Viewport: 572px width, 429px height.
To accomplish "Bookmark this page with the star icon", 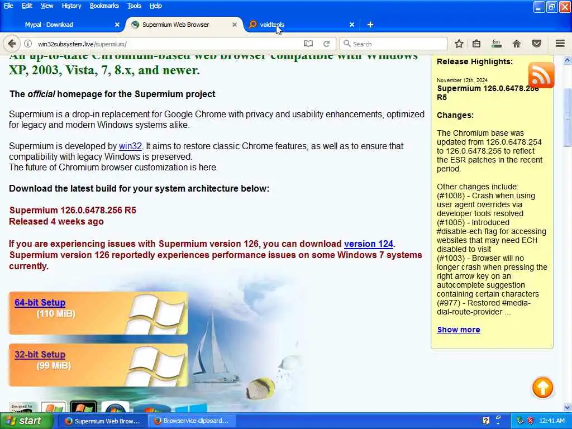I will 459,44.
